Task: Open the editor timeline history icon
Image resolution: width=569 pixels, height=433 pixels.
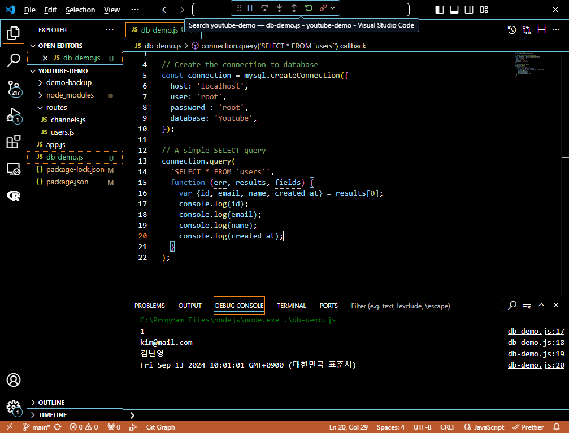Action: [512, 30]
